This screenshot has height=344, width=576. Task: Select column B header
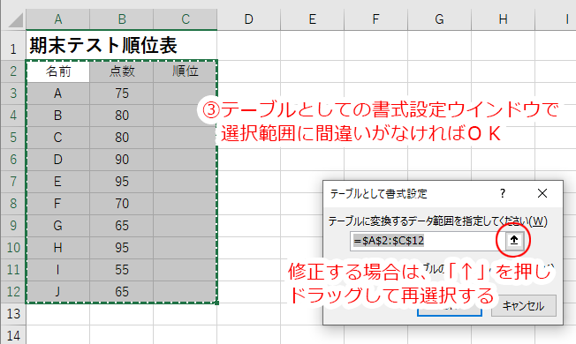[x=122, y=19]
